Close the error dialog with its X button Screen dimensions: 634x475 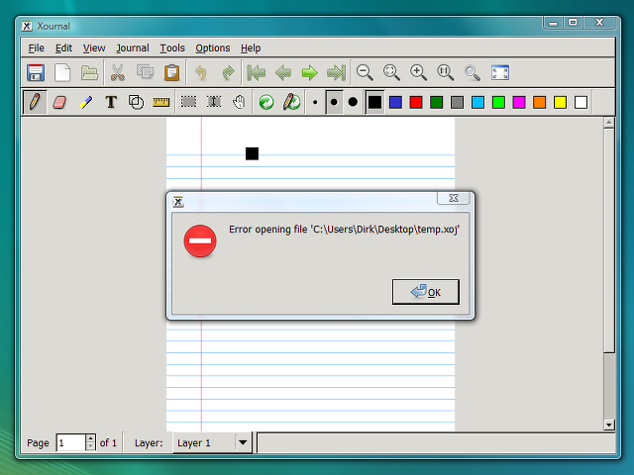pyautogui.click(x=454, y=198)
